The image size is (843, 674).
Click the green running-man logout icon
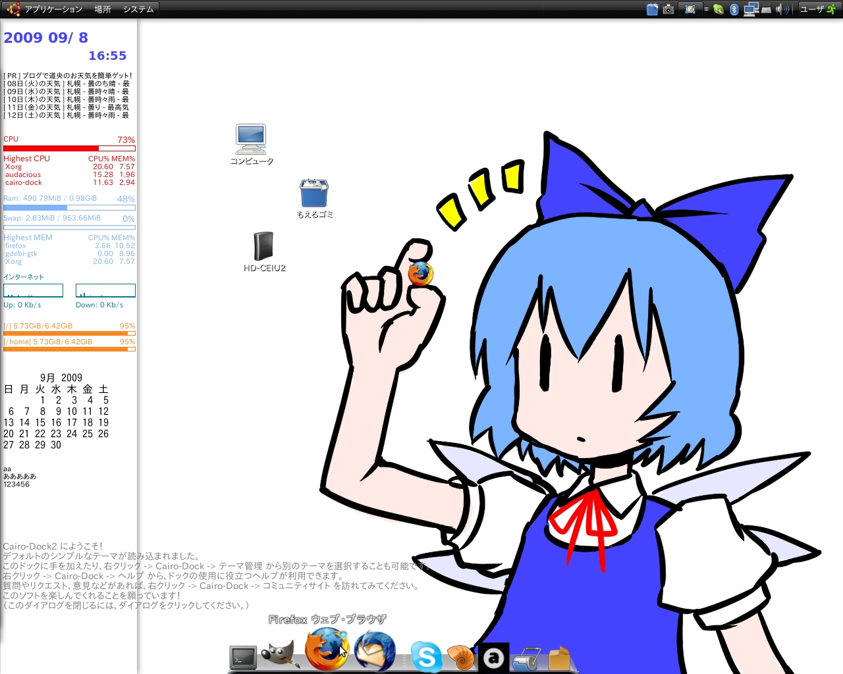tap(831, 9)
